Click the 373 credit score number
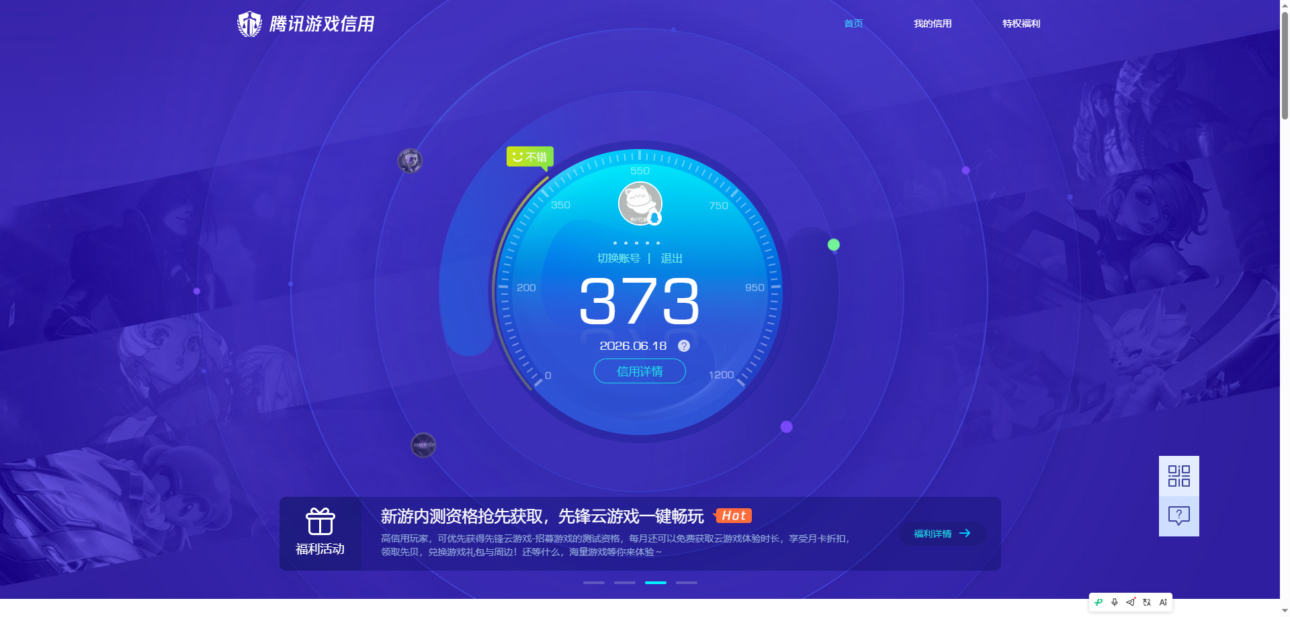This screenshot has width=1290, height=617. coord(640,301)
